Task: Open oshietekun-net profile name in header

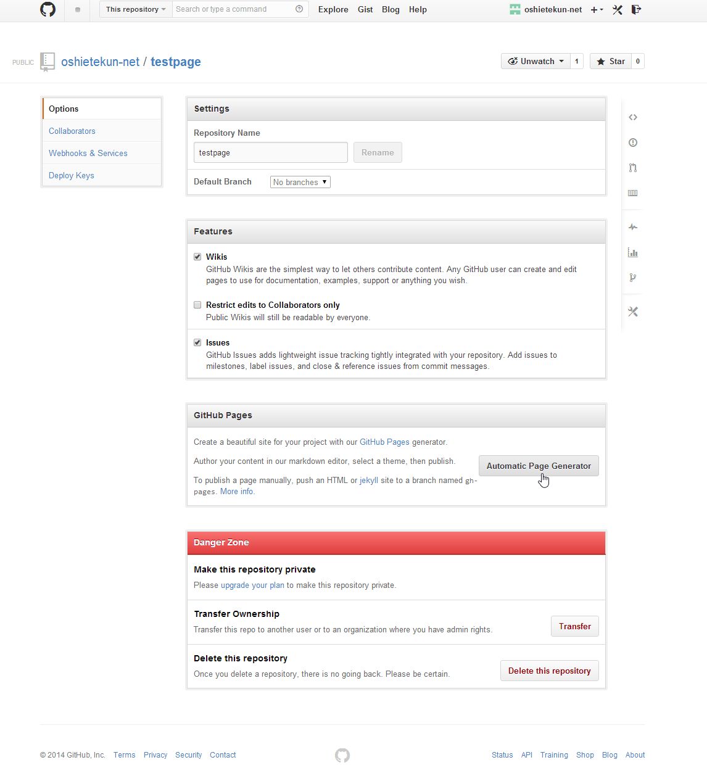Action: 553,9
